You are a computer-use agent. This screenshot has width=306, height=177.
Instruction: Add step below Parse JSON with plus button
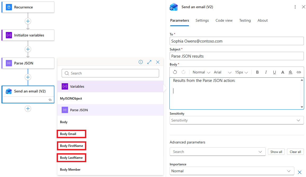(28, 77)
